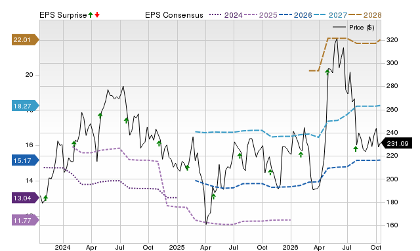Click the 2024 label on the time axis
This screenshot has width=420, height=251.
(x=63, y=247)
